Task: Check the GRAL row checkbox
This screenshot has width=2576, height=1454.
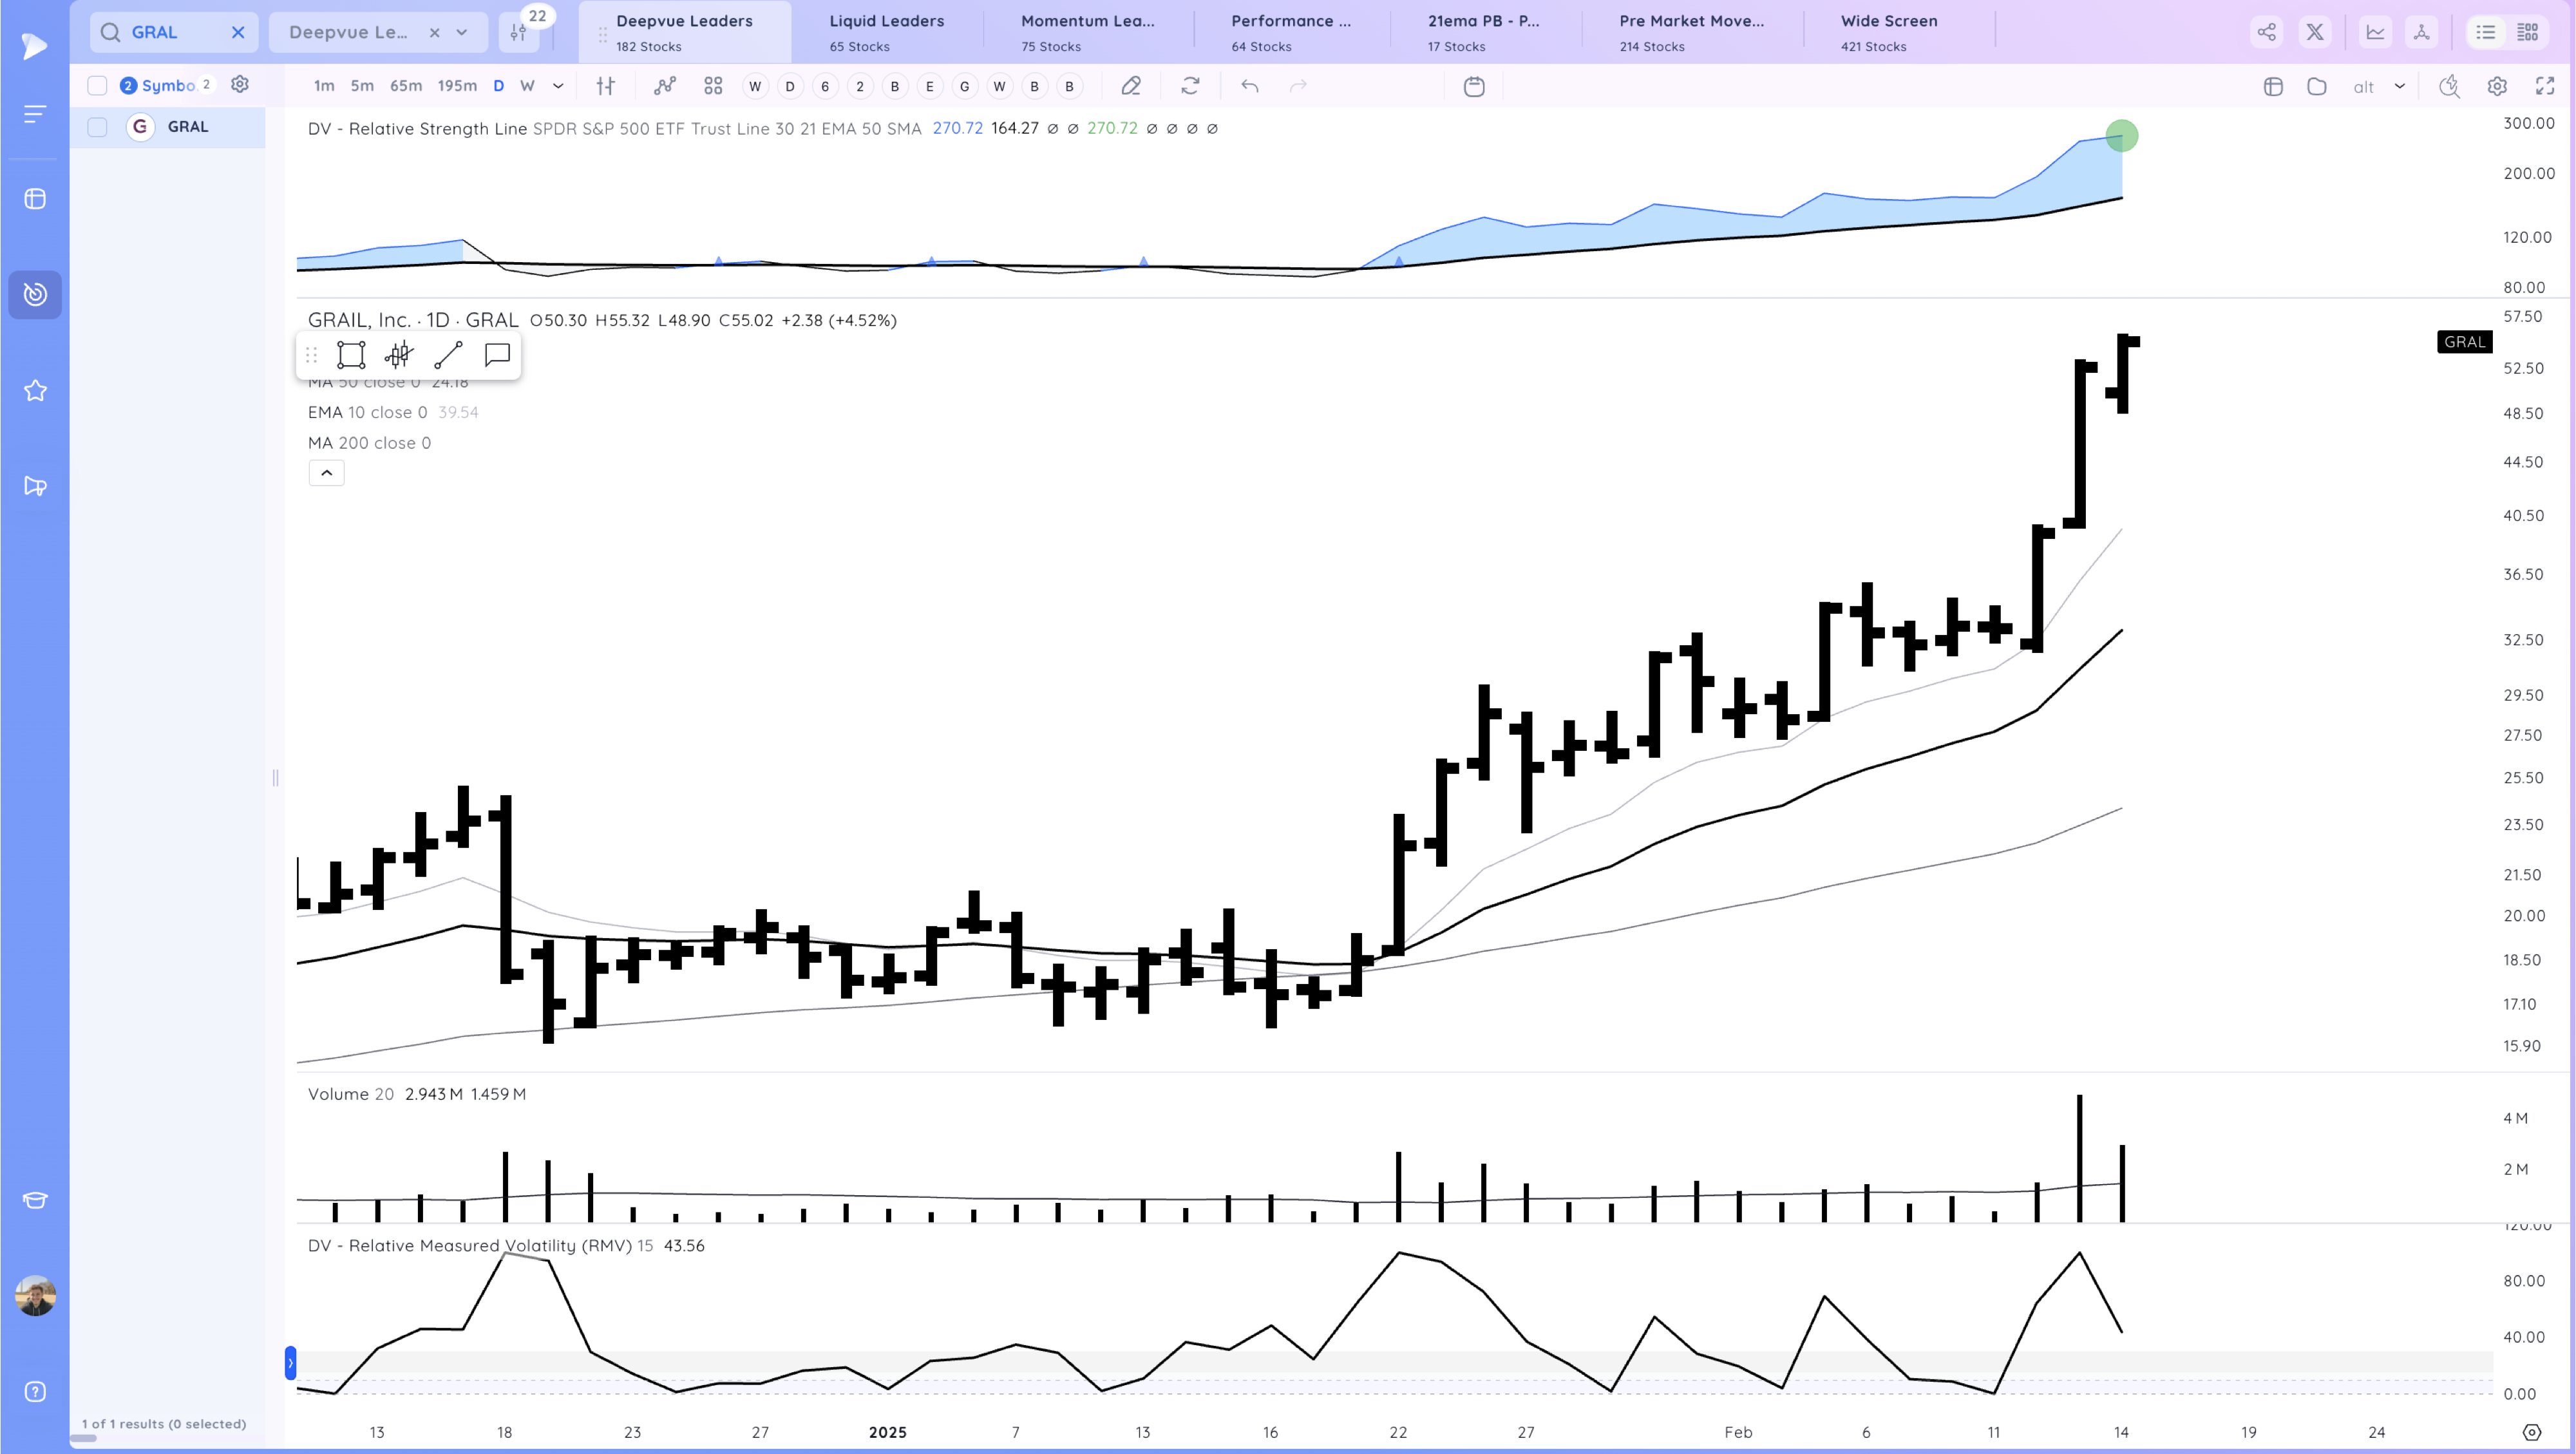Action: (x=97, y=127)
